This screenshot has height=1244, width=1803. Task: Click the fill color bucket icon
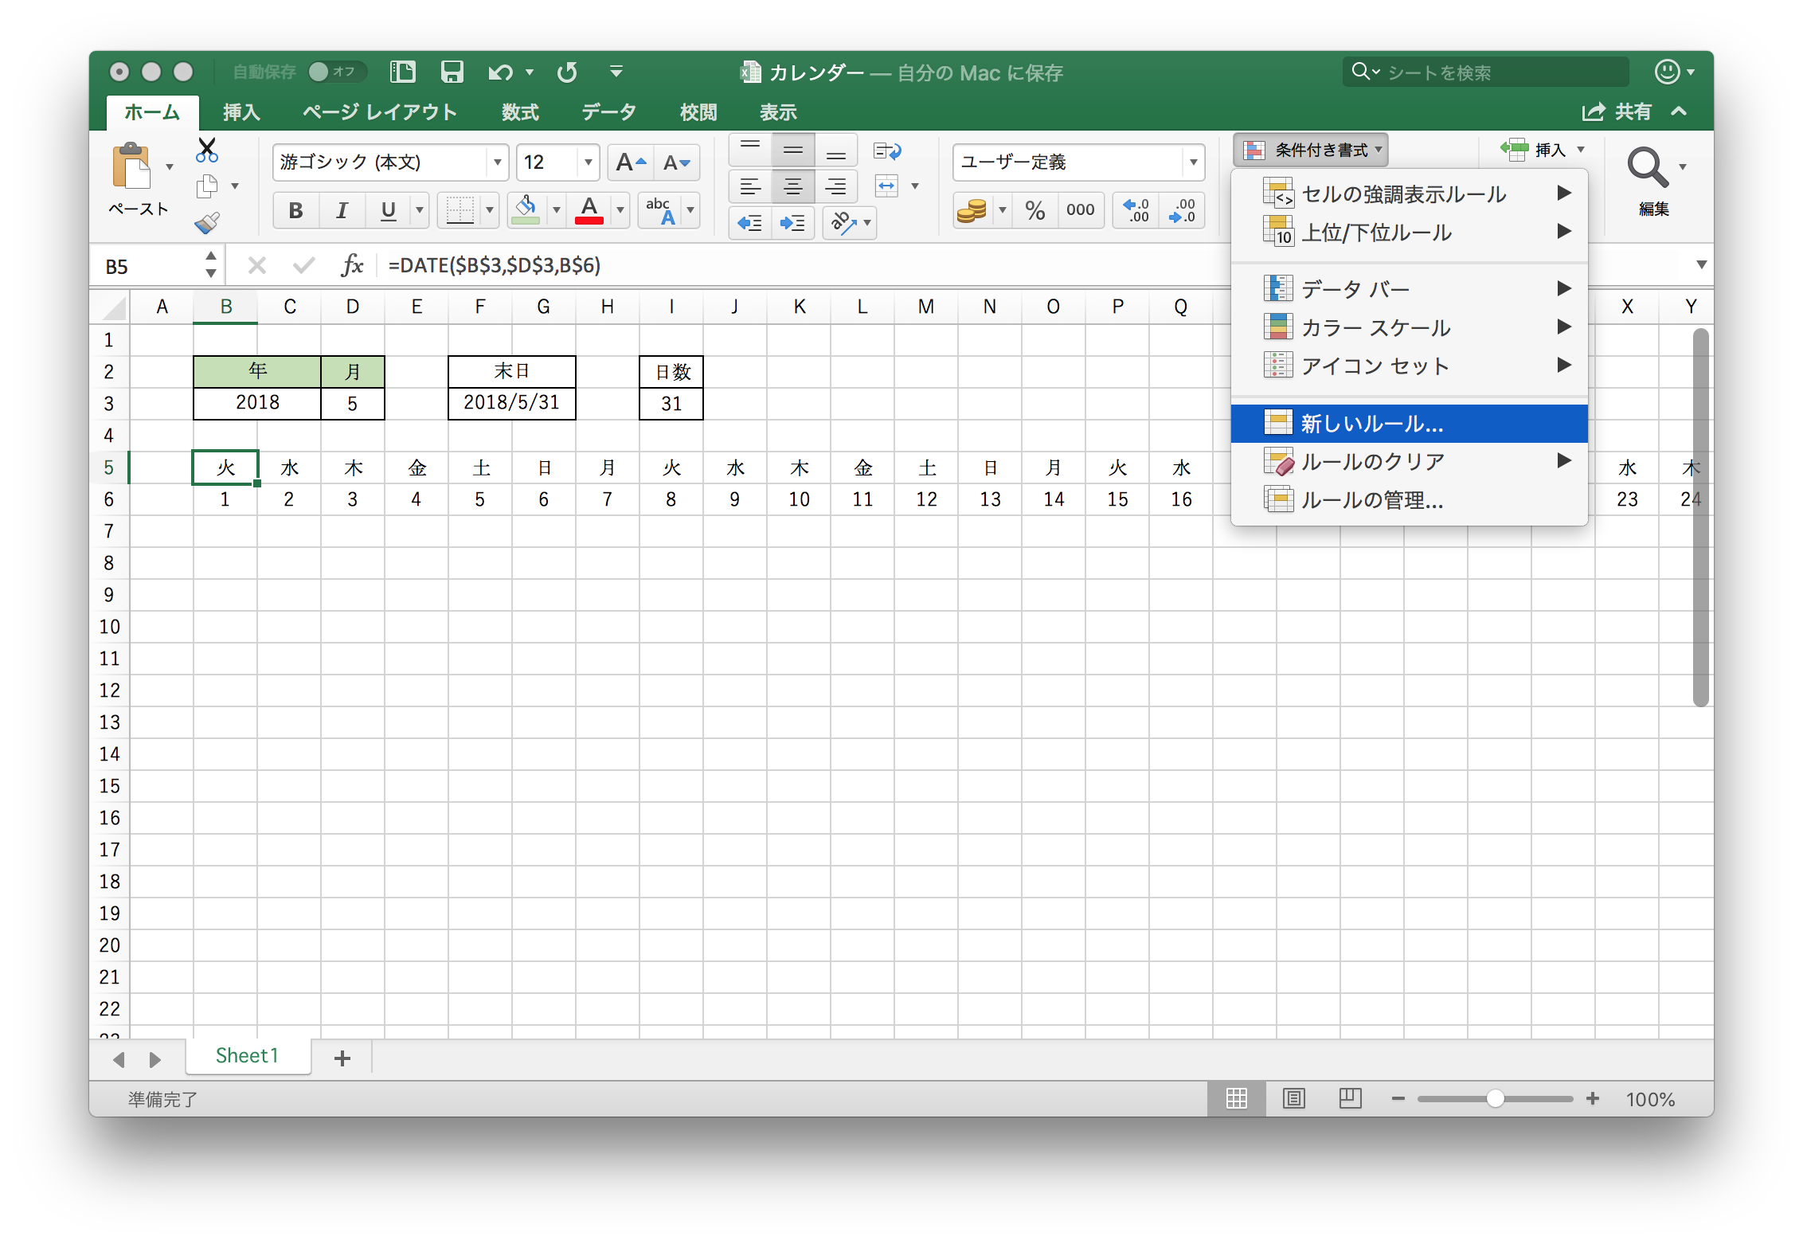pos(526,210)
